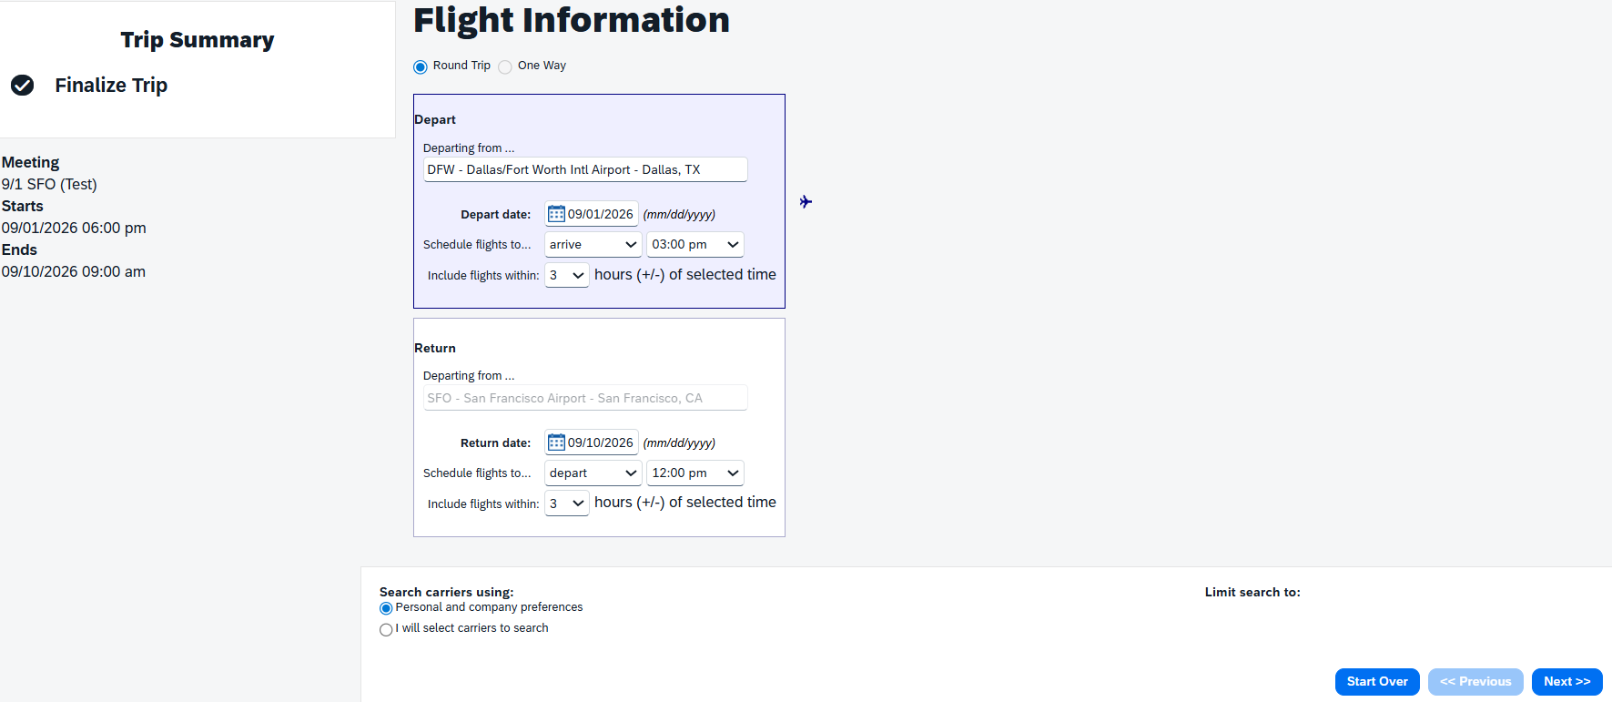Click the Next >> button
The height and width of the screenshot is (702, 1612).
[x=1567, y=681]
